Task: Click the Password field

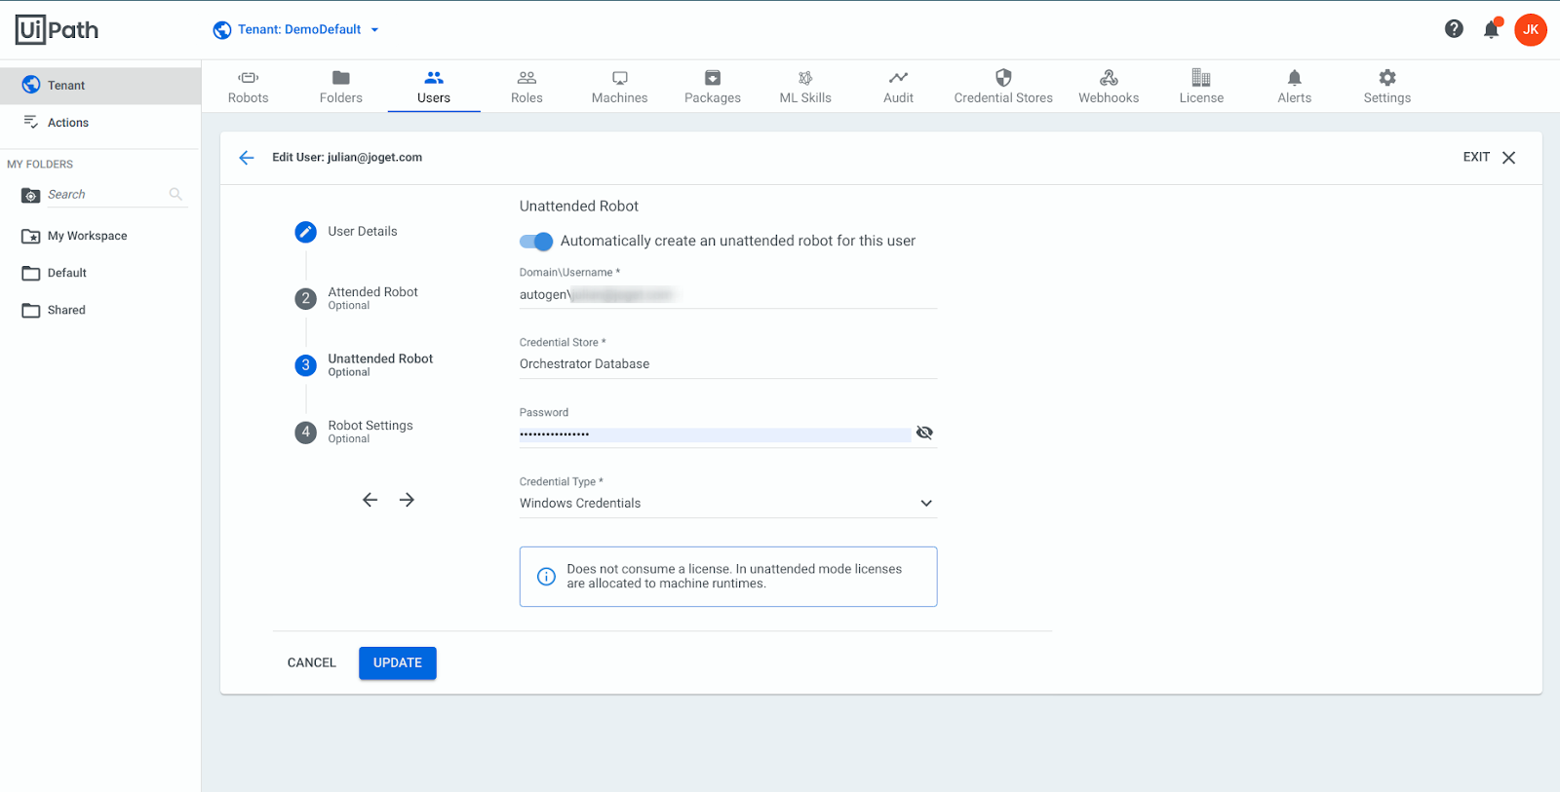Action: tap(715, 434)
